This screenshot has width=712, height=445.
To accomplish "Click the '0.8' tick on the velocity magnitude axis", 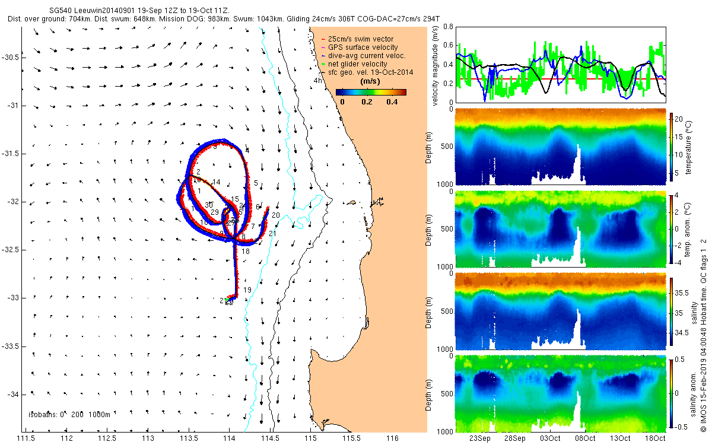I will pyautogui.click(x=448, y=27).
